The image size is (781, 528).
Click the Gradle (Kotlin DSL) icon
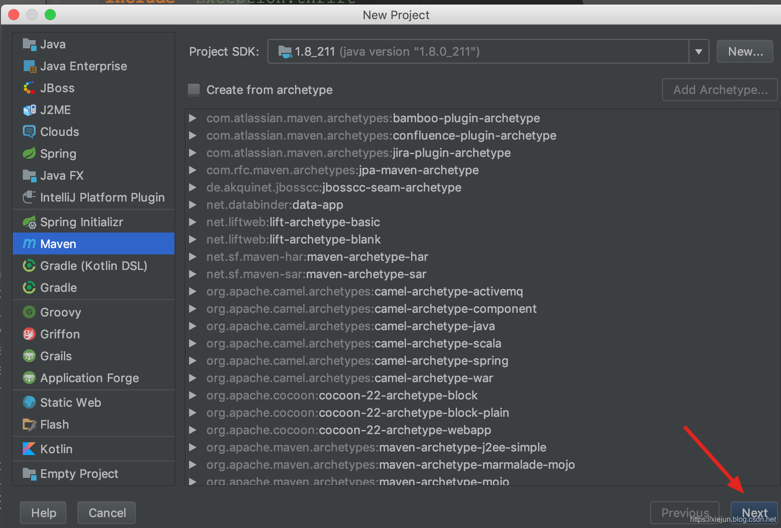click(29, 266)
